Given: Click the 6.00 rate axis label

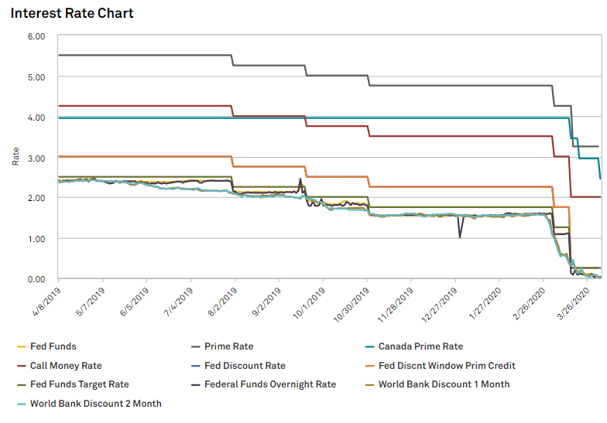Looking at the screenshot, I should tap(36, 37).
